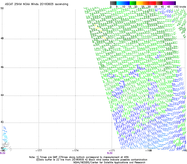Click the cyan-to-blue 5-15 knots gradient segment

[x=123, y=3]
